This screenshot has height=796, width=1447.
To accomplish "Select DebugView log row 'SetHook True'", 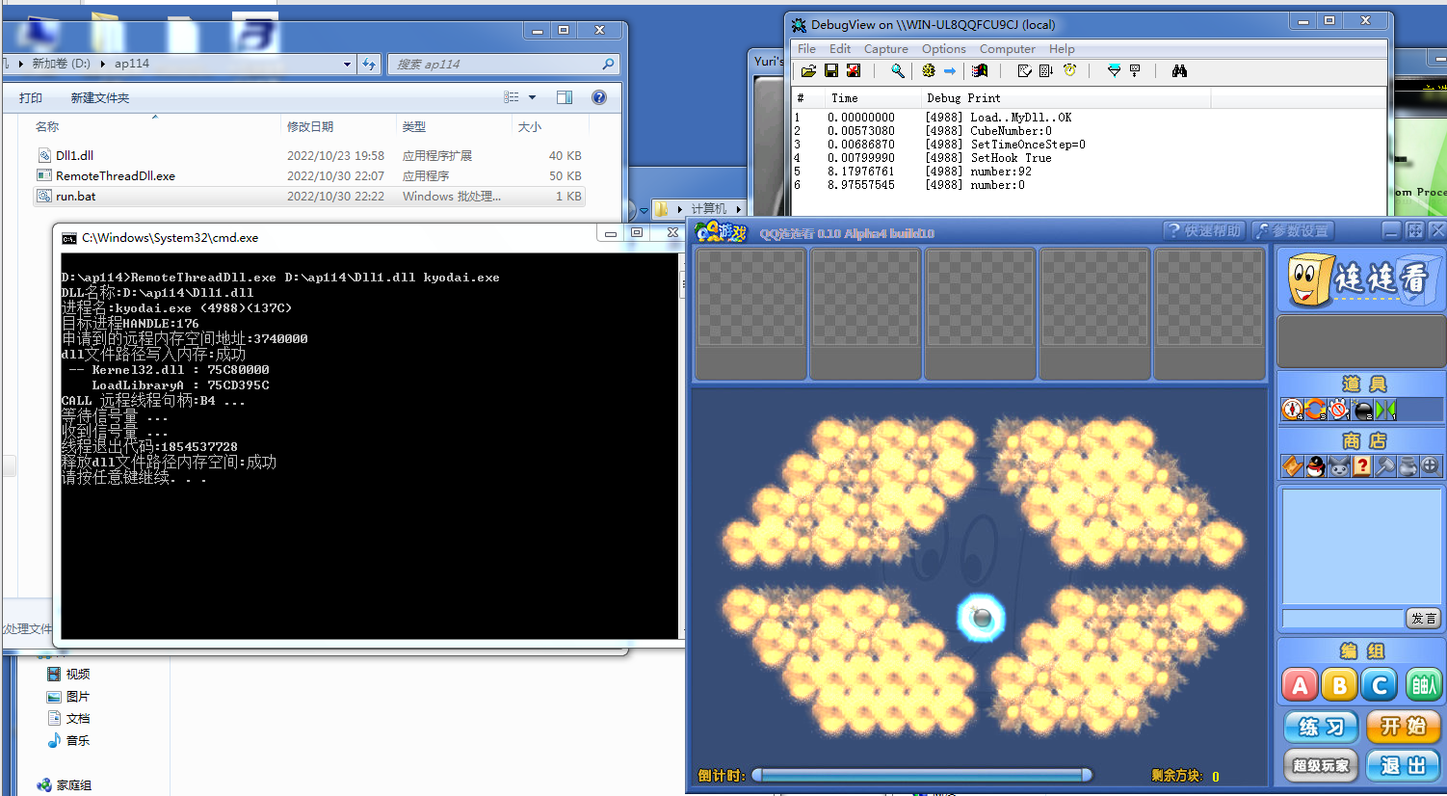I will 1089,158.
